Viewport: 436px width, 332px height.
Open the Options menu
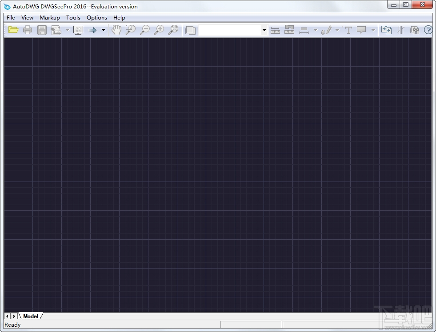(97, 17)
